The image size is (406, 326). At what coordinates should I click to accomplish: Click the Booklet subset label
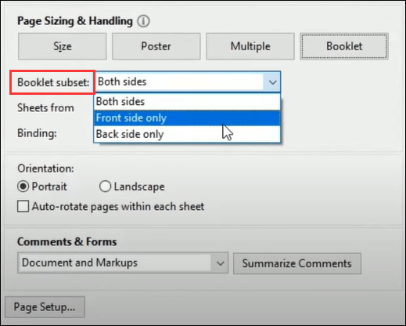click(53, 82)
